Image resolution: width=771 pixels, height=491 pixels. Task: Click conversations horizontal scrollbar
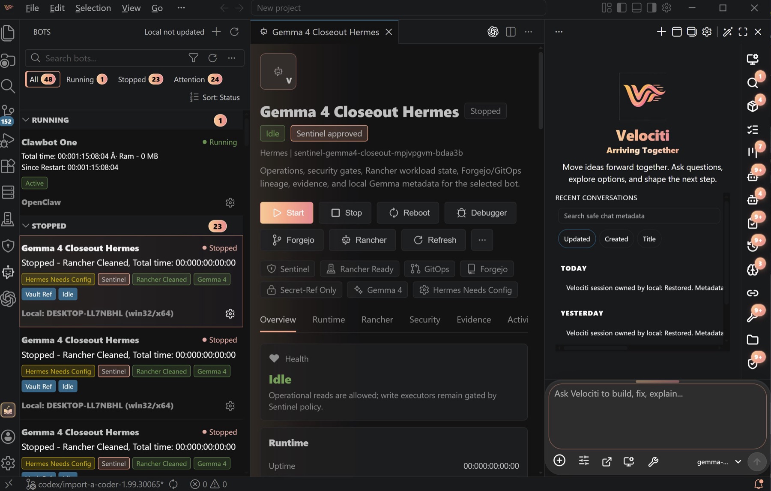[x=595, y=348]
